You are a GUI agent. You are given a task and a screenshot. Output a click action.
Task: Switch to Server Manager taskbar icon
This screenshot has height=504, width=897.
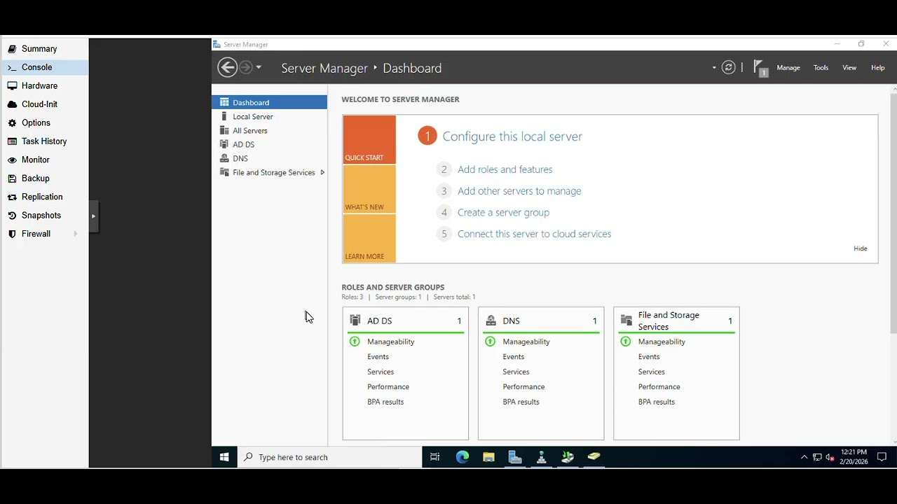tap(515, 457)
